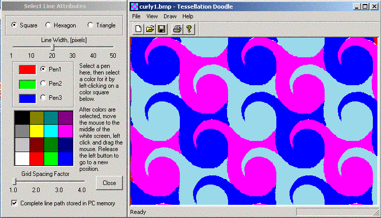Click the Close button in attributes panel
The height and width of the screenshot is (218, 381).
point(109,183)
